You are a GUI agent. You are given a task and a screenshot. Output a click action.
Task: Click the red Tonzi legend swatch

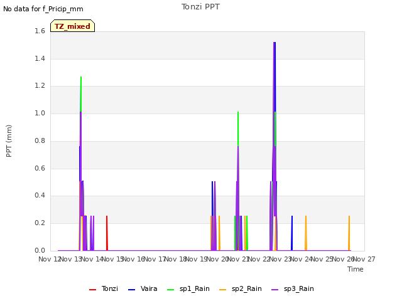click(92, 290)
